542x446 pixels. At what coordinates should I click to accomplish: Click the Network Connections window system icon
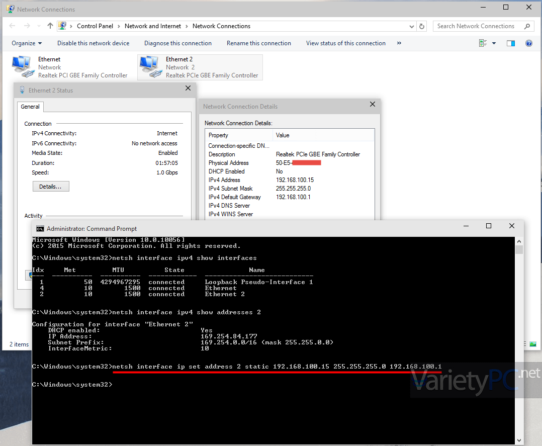click(11, 9)
